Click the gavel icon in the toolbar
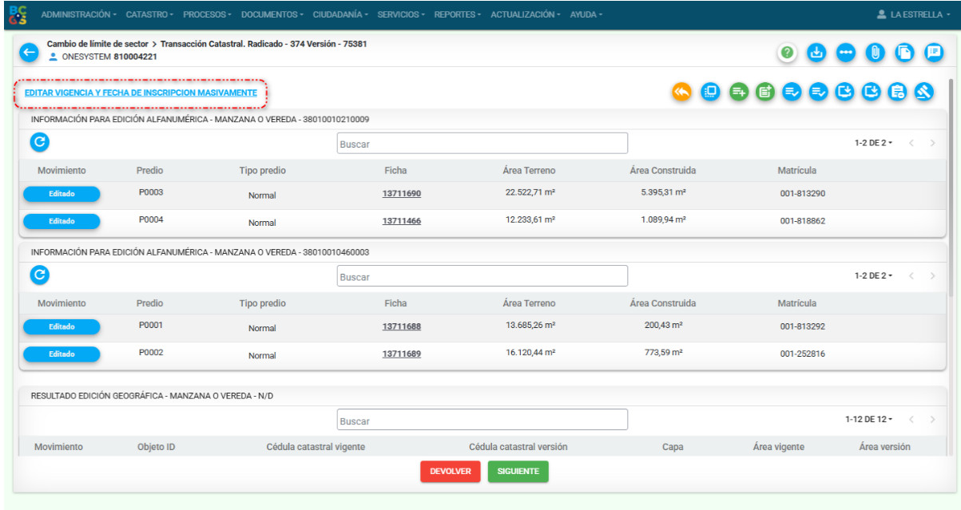The height and width of the screenshot is (510, 961). (x=924, y=92)
